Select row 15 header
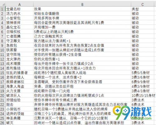 [x=2, y=73]
